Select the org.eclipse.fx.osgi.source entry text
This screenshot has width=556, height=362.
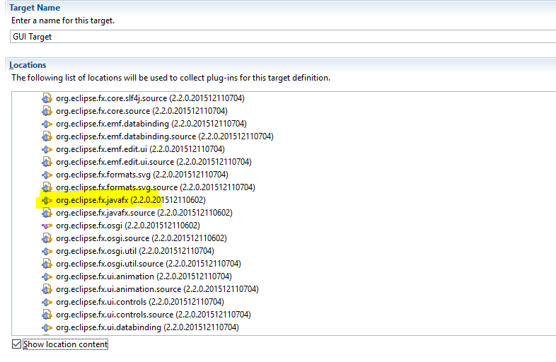point(141,238)
